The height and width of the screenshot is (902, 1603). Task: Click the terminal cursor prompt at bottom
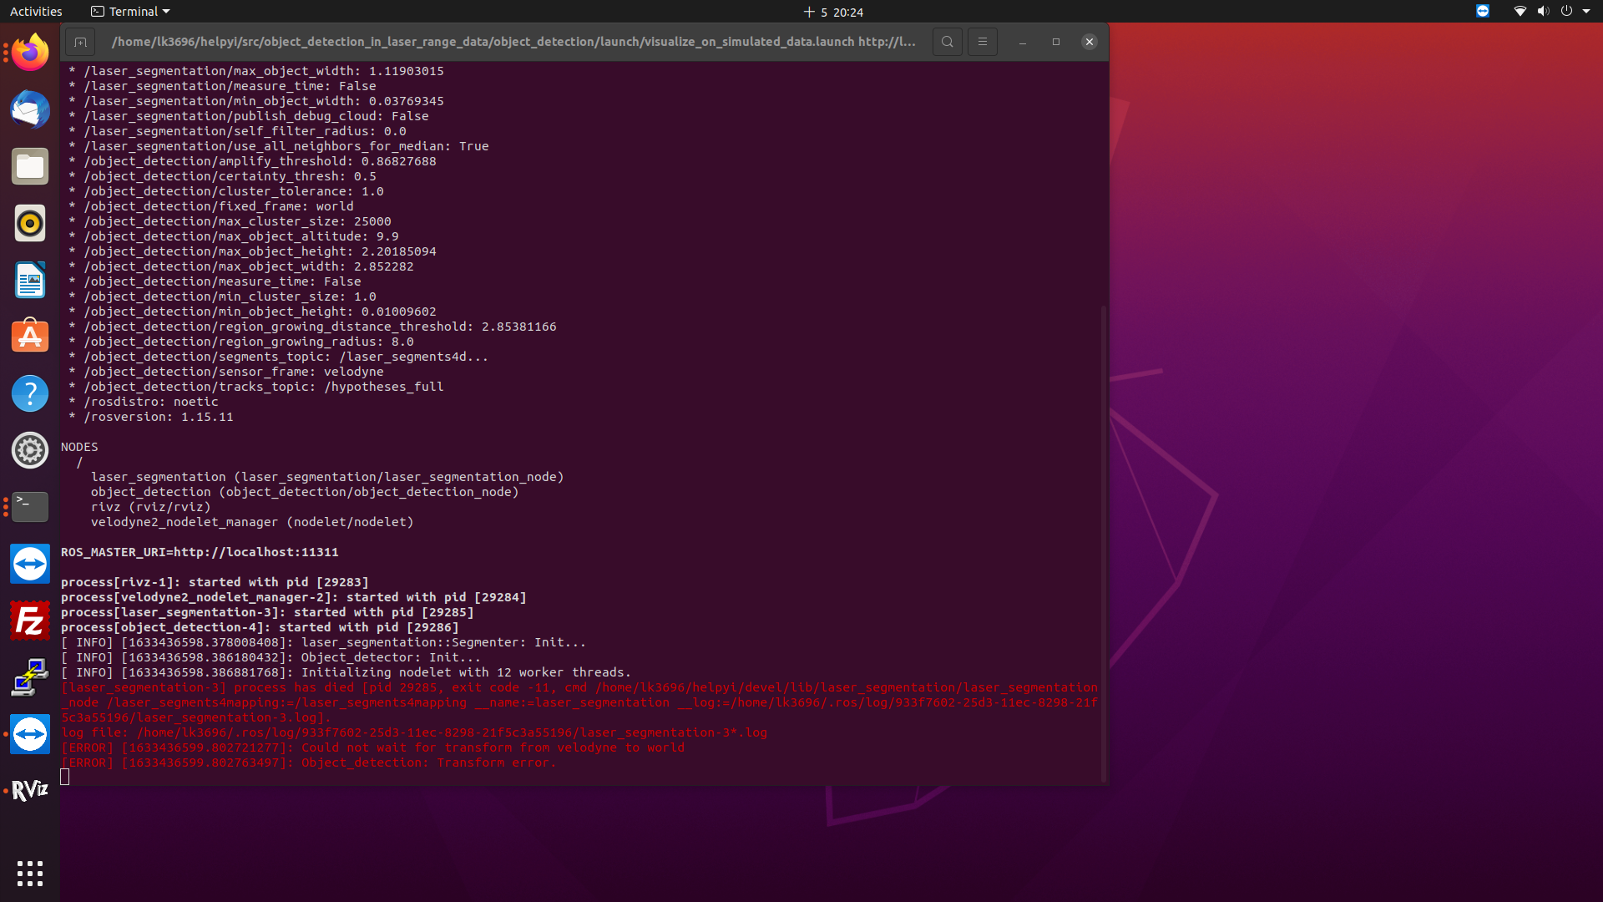point(65,778)
